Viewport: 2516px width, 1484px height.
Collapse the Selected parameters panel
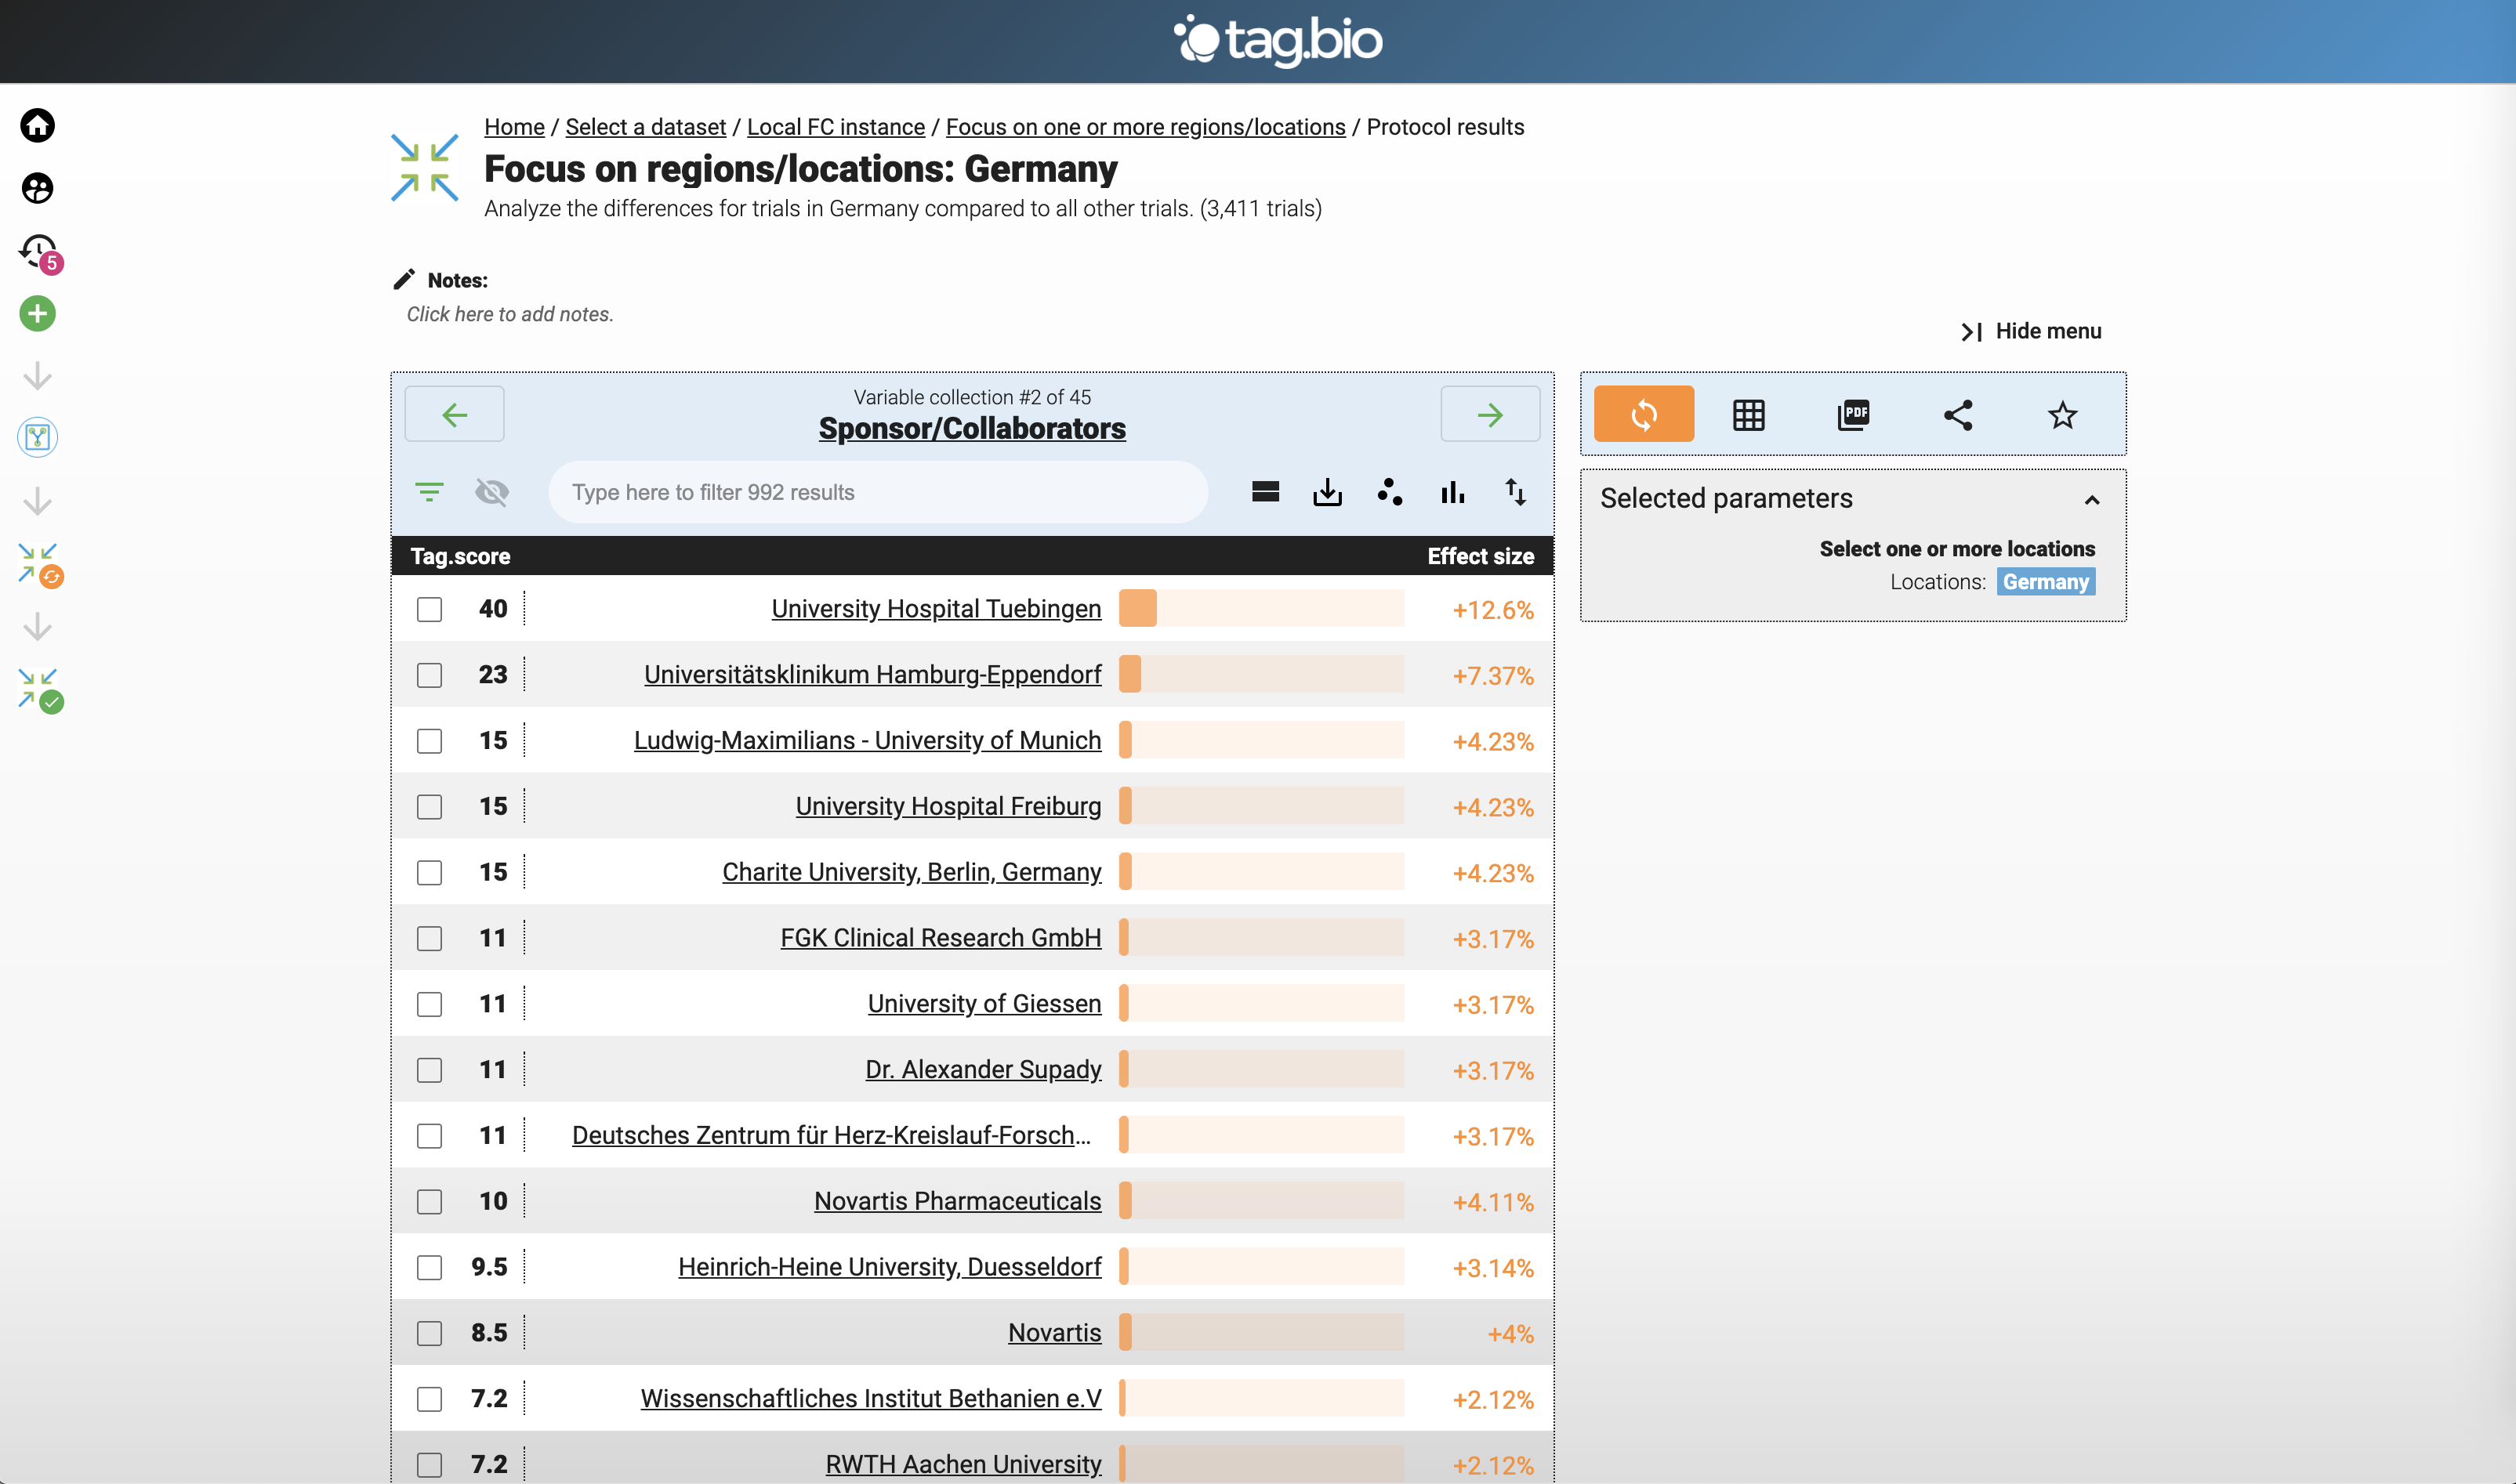click(2091, 499)
